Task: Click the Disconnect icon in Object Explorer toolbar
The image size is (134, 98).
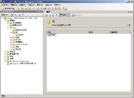Action: [x=12, y=15]
